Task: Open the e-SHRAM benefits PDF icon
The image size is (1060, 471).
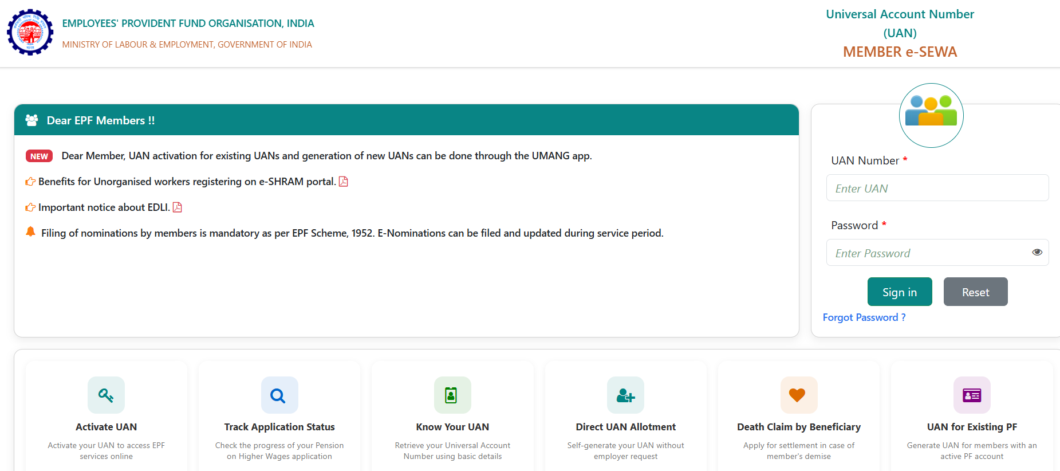Action: (x=344, y=182)
